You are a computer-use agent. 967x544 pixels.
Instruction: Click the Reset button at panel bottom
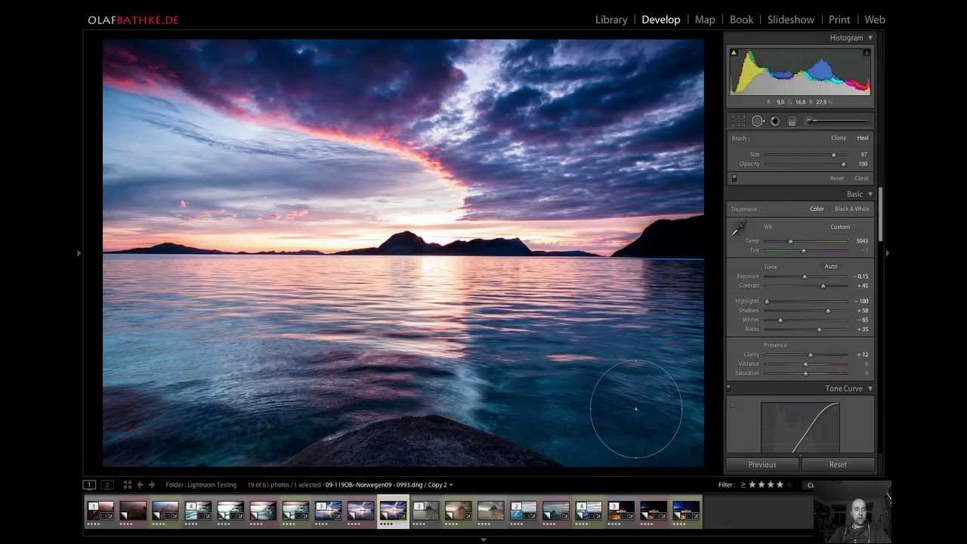[x=838, y=465]
